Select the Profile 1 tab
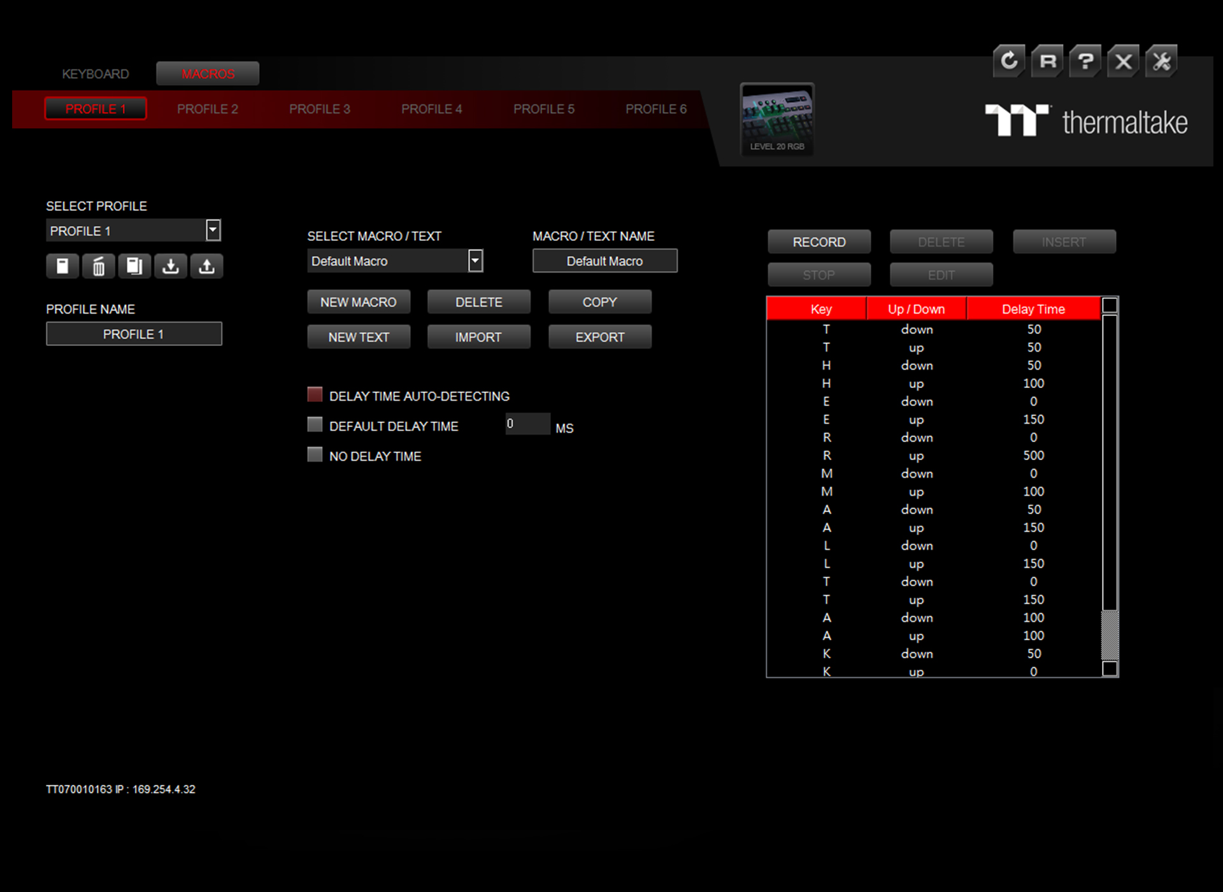 click(96, 109)
